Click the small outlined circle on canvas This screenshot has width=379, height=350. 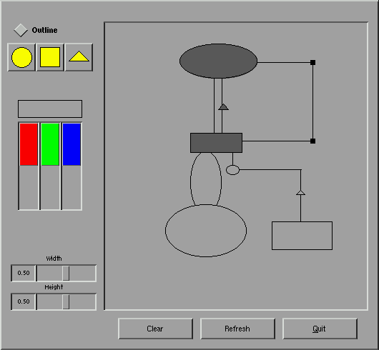pos(233,170)
